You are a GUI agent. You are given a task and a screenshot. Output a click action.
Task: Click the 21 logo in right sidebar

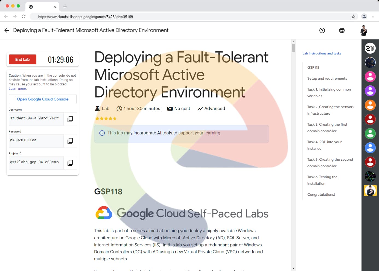370,48
